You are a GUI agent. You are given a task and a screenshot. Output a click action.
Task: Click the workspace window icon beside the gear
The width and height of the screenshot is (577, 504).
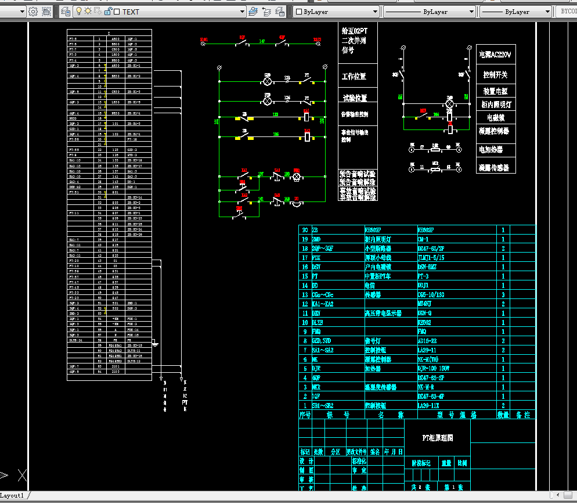(46, 12)
